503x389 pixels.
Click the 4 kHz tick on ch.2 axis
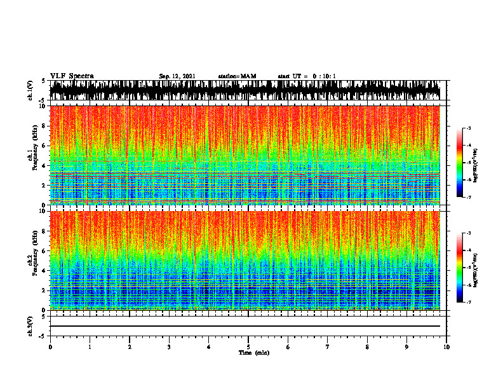click(44, 271)
